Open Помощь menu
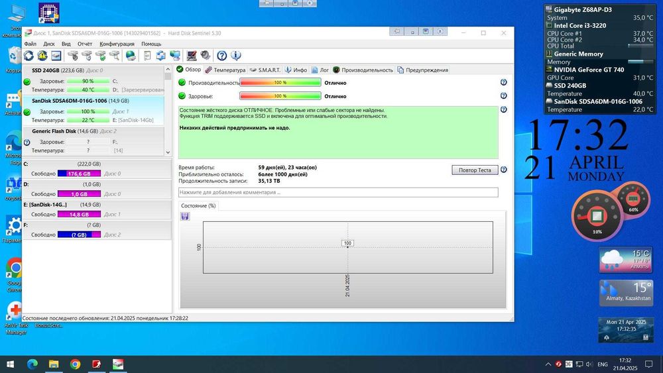 [x=151, y=44]
